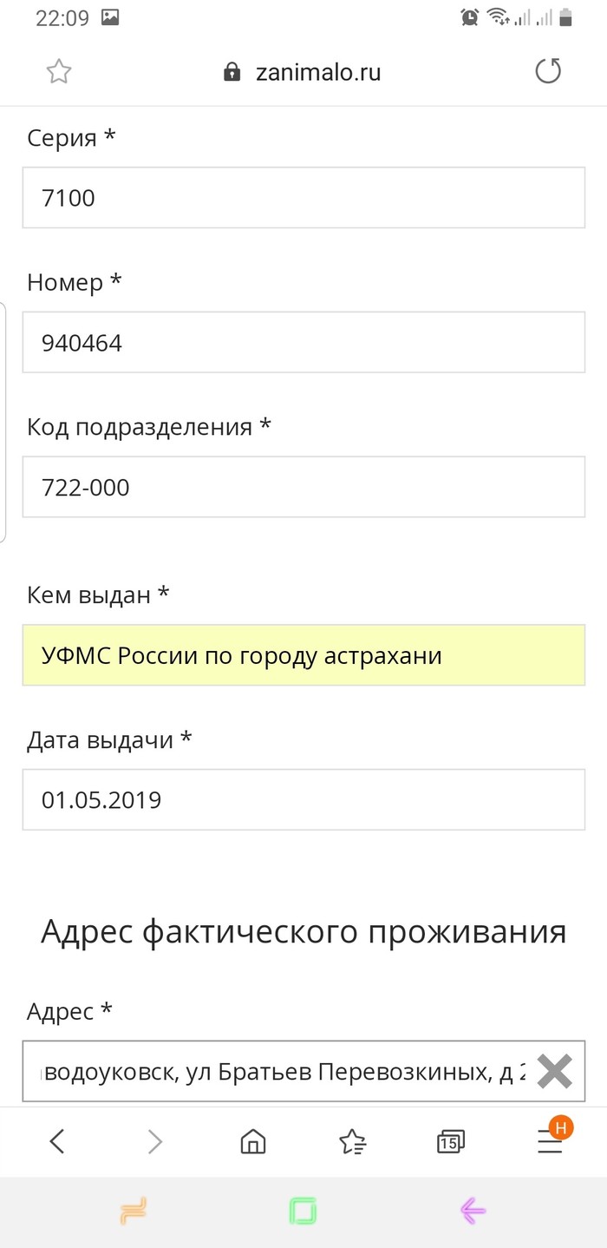Viewport: 607px width, 1248px height.
Task: Tap the orange recent apps button
Action: pyautogui.click(x=134, y=1210)
